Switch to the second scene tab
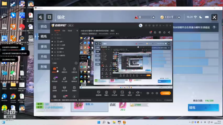This screenshot has height=125, width=223. (x=64, y=31)
